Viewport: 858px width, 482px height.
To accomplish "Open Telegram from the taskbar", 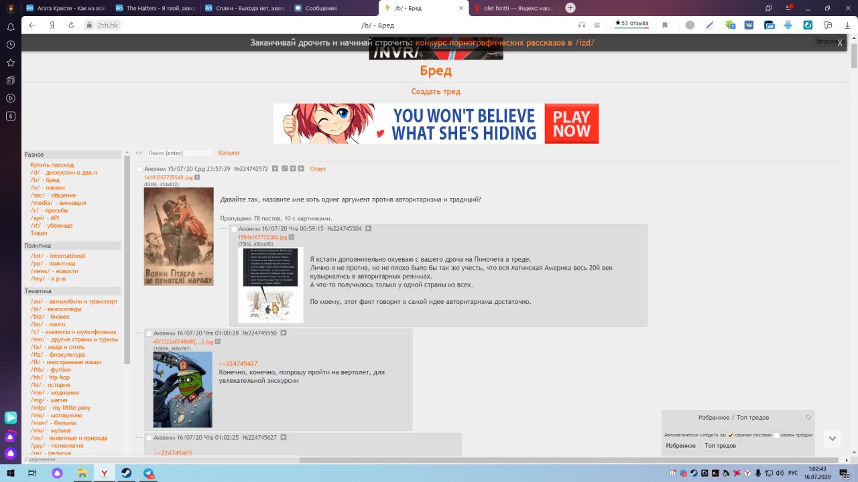I will [x=148, y=473].
